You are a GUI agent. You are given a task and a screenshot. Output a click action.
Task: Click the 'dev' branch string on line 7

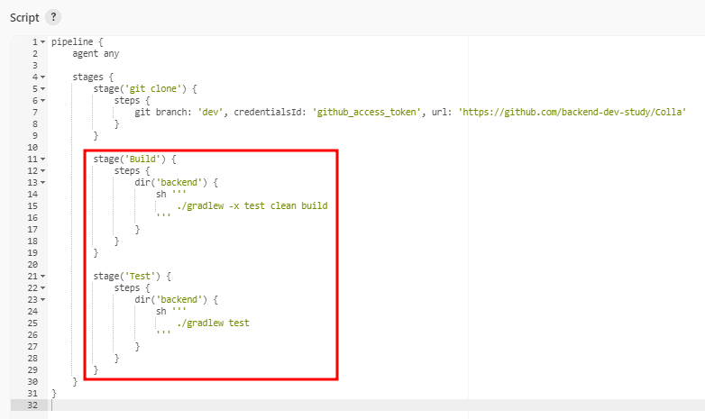[210, 112]
